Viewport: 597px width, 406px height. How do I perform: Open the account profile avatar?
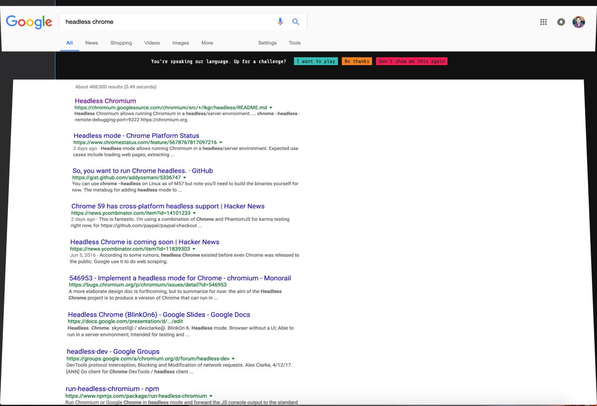click(x=579, y=22)
